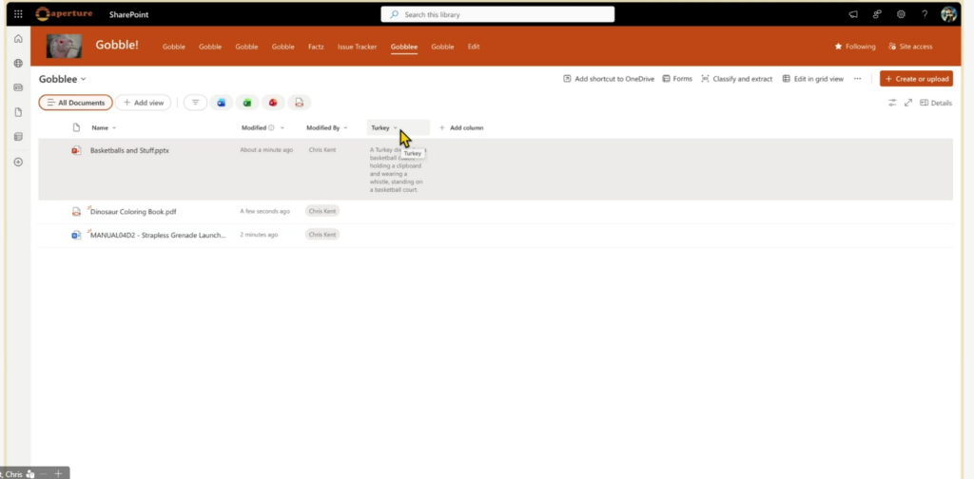Click Edit in grid view

pyautogui.click(x=812, y=79)
